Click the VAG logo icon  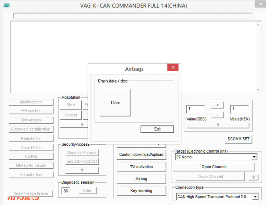coord(6,5)
